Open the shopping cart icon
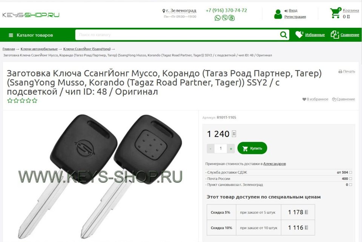 pos(335,13)
